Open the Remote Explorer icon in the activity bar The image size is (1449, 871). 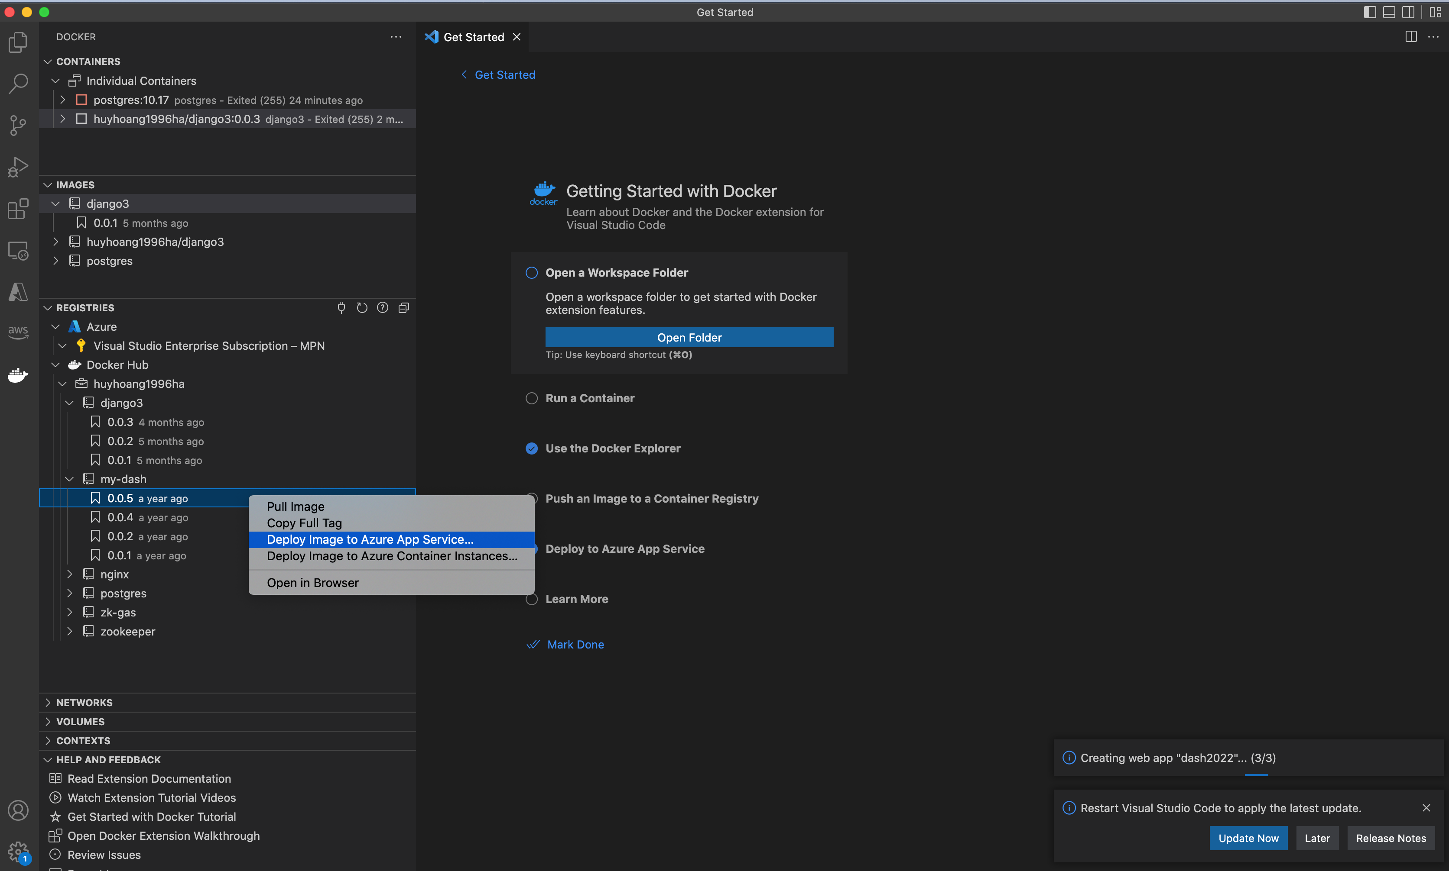18,251
